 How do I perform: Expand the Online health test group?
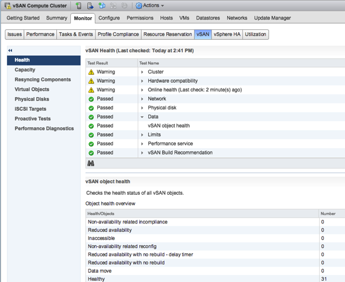[x=142, y=90]
